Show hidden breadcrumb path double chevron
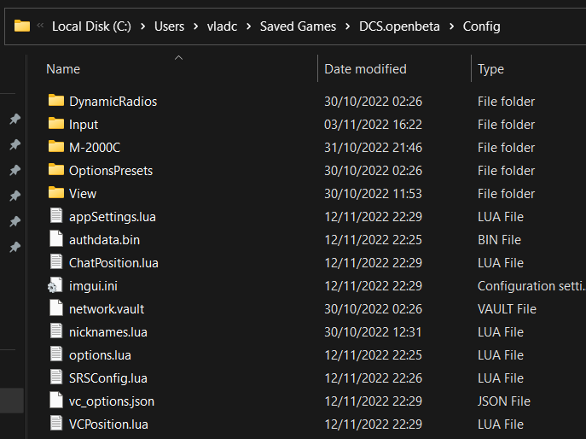The width and height of the screenshot is (586, 439). tap(40, 26)
